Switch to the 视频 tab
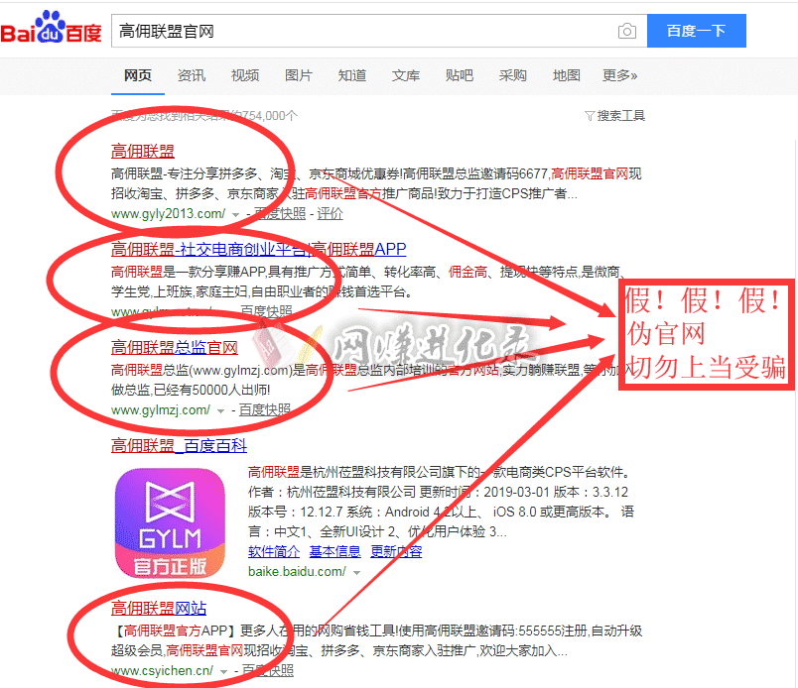 [245, 75]
